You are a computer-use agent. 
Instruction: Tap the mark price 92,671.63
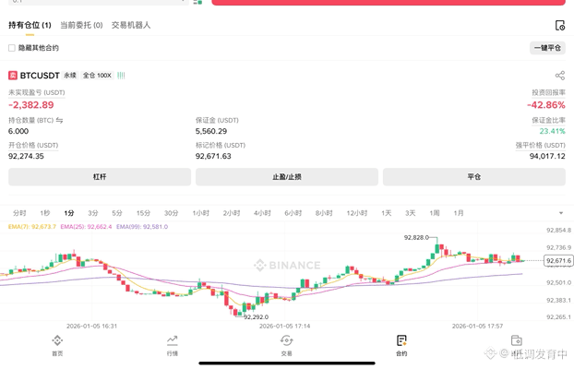213,156
